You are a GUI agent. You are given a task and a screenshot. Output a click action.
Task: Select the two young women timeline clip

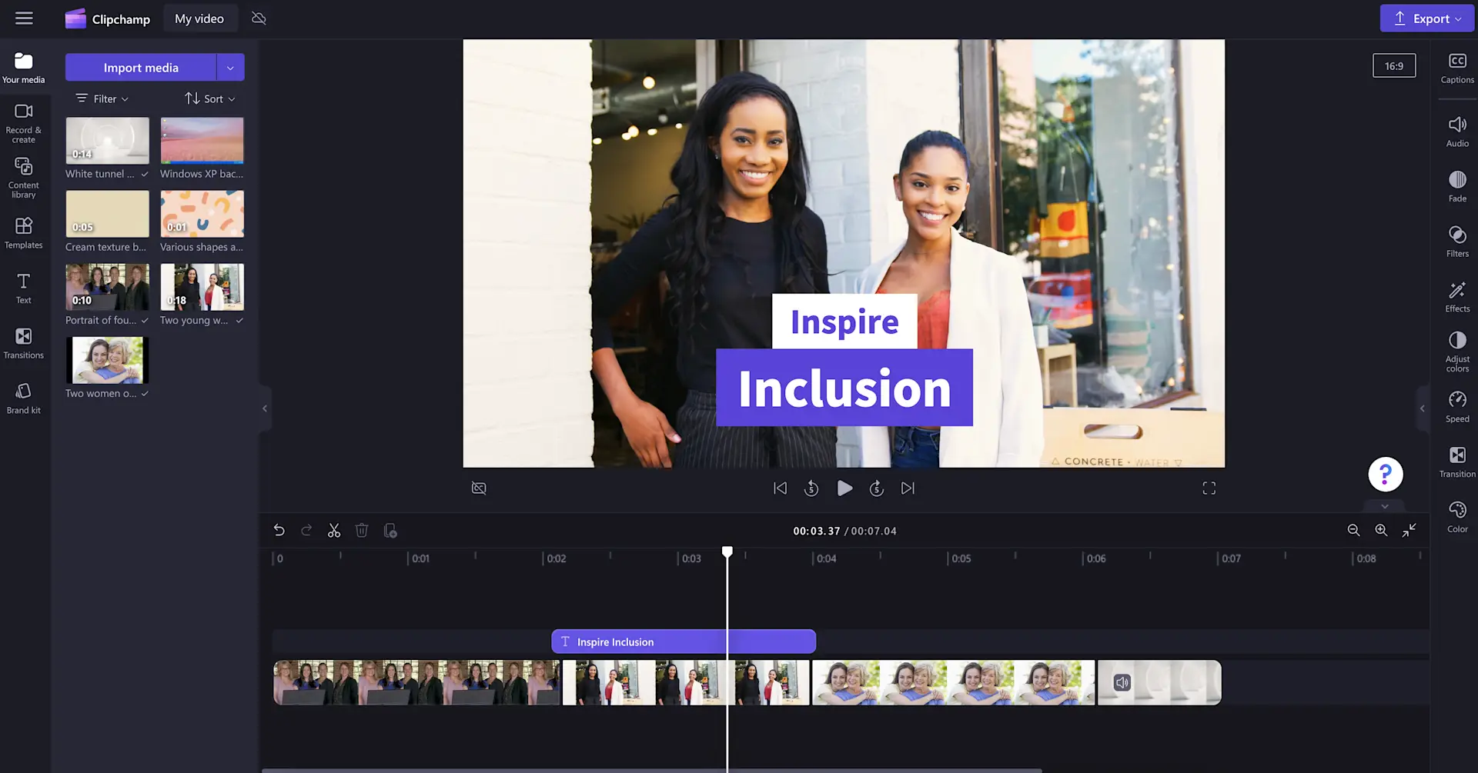click(686, 682)
